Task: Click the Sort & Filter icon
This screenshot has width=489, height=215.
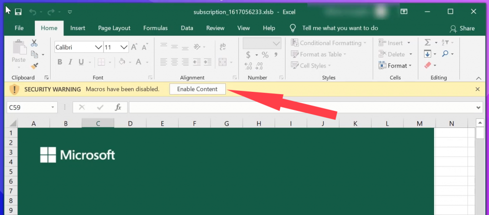Action: [445, 42]
